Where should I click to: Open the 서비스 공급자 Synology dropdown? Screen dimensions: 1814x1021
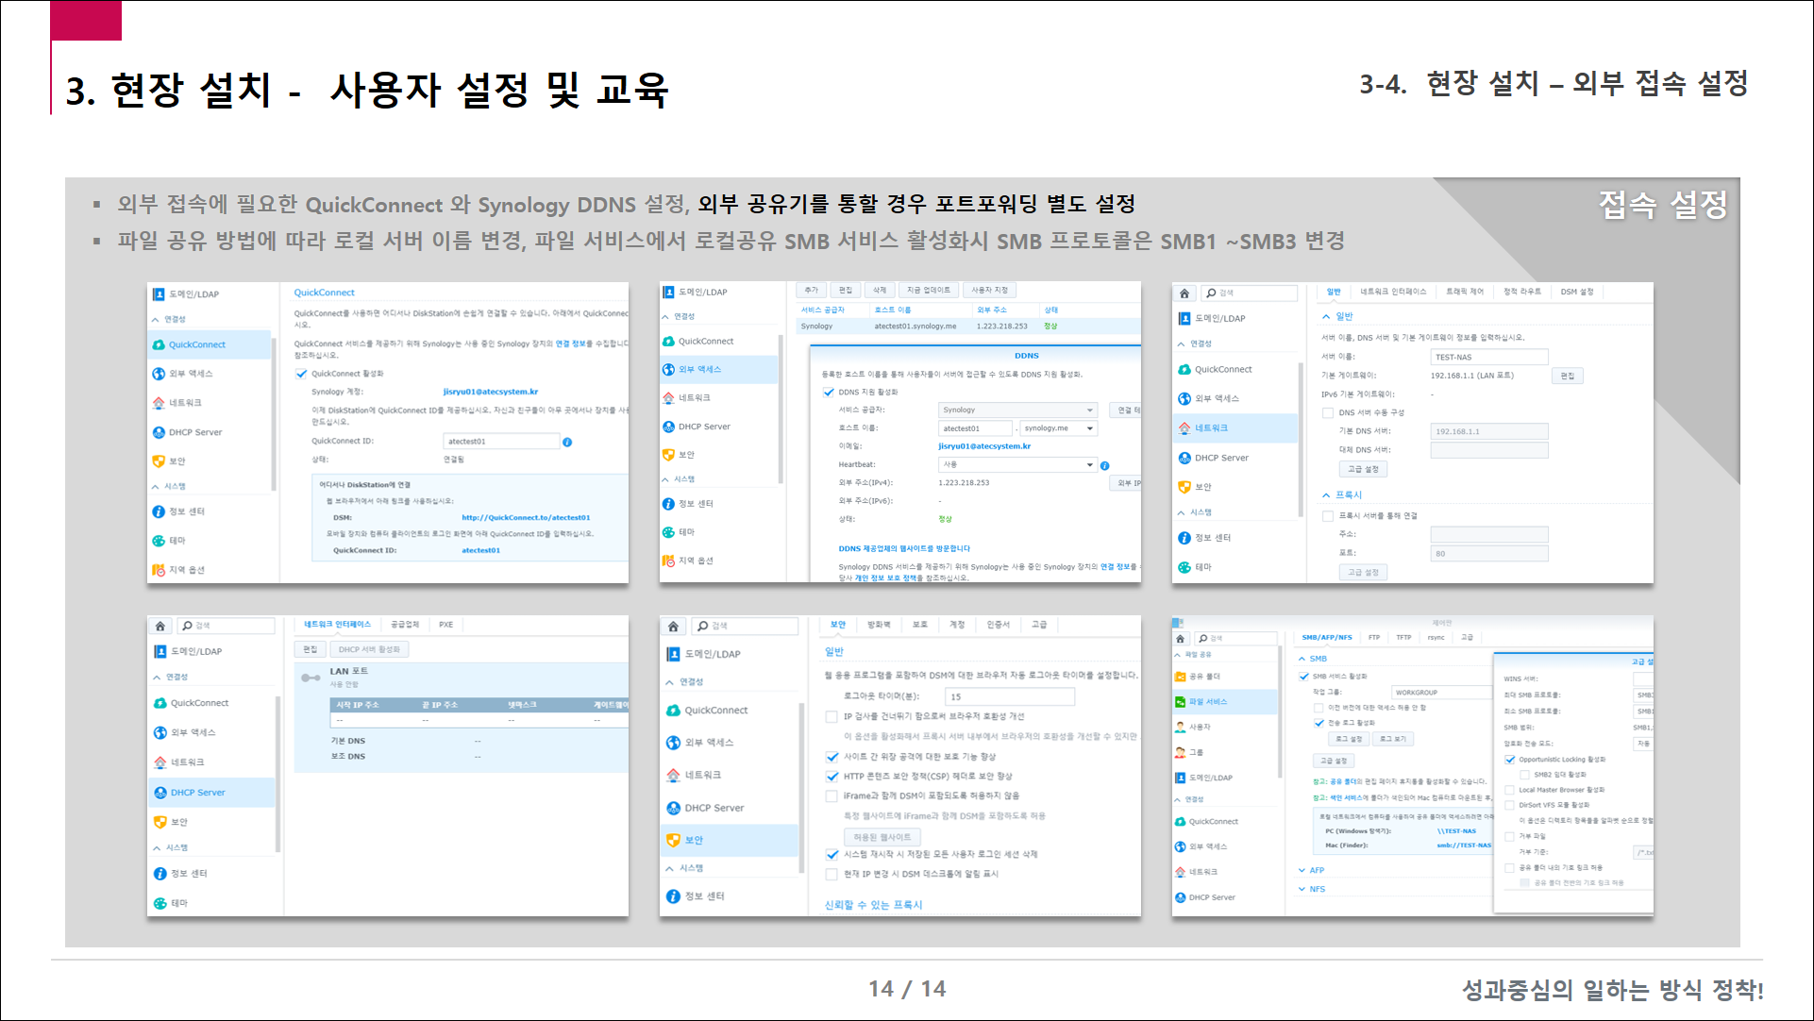click(1017, 410)
